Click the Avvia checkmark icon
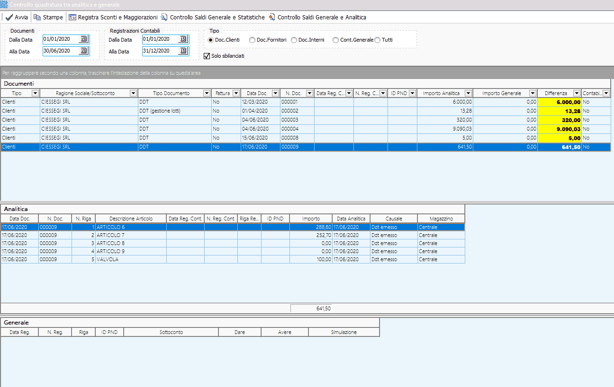The image size is (614, 387). click(9, 17)
